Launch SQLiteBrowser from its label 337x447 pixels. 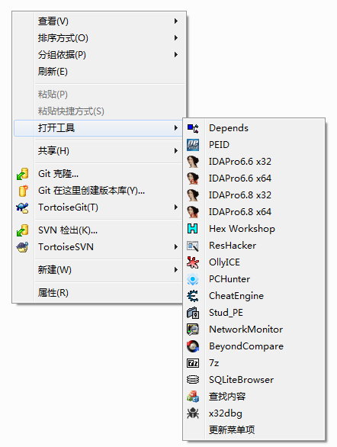coord(241,380)
